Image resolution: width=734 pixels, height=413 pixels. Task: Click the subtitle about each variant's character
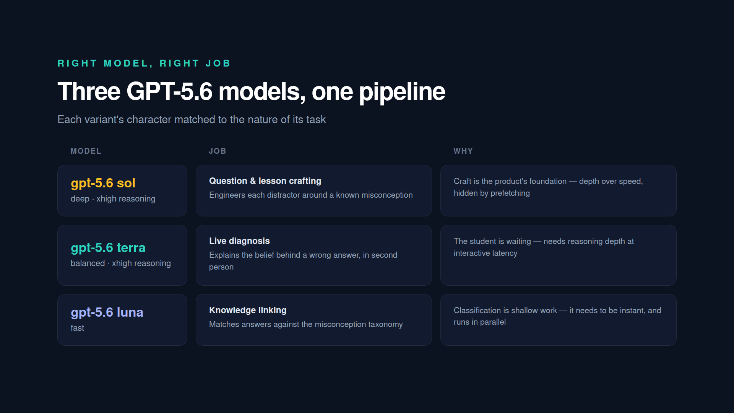pos(192,120)
